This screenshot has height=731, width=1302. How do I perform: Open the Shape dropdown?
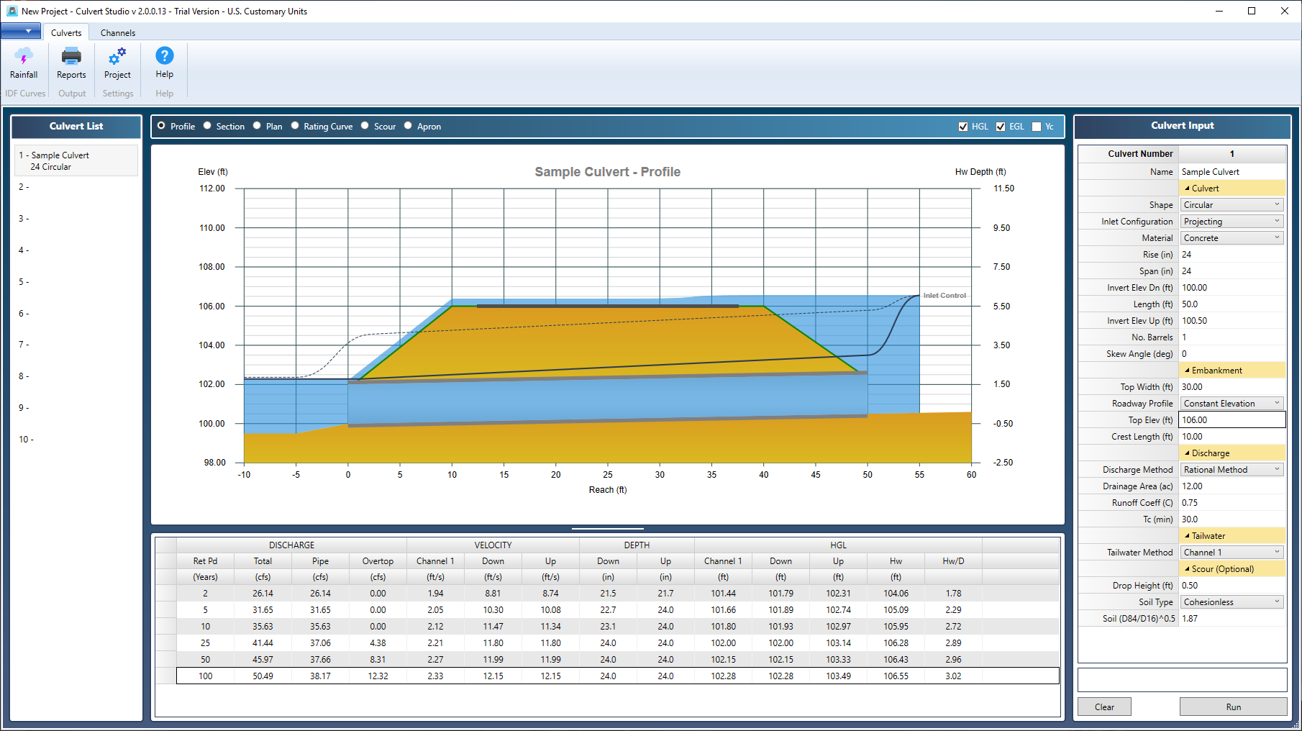[1232, 205]
